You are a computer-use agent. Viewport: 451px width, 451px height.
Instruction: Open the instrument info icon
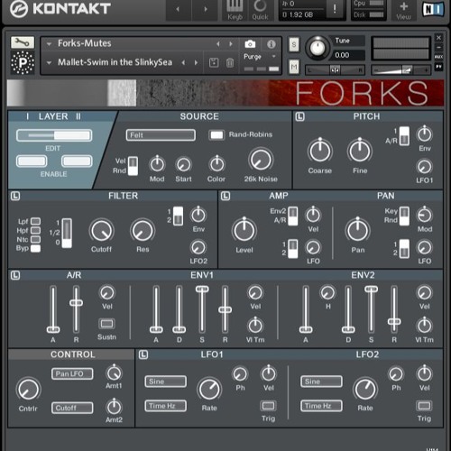click(x=272, y=44)
